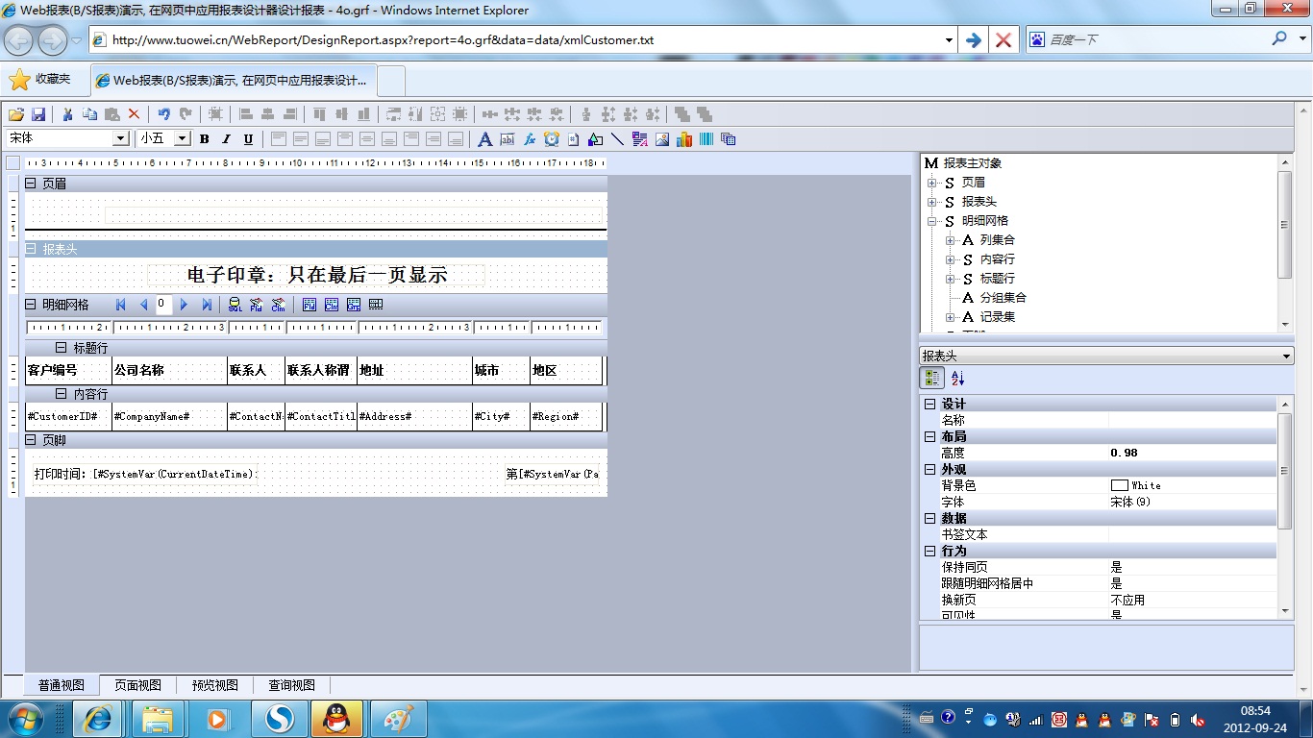Click the Undo arrow icon

click(163, 114)
